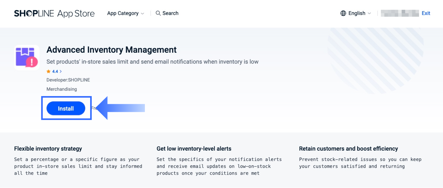
Task: Click the blurred account name
Action: pyautogui.click(x=400, y=13)
